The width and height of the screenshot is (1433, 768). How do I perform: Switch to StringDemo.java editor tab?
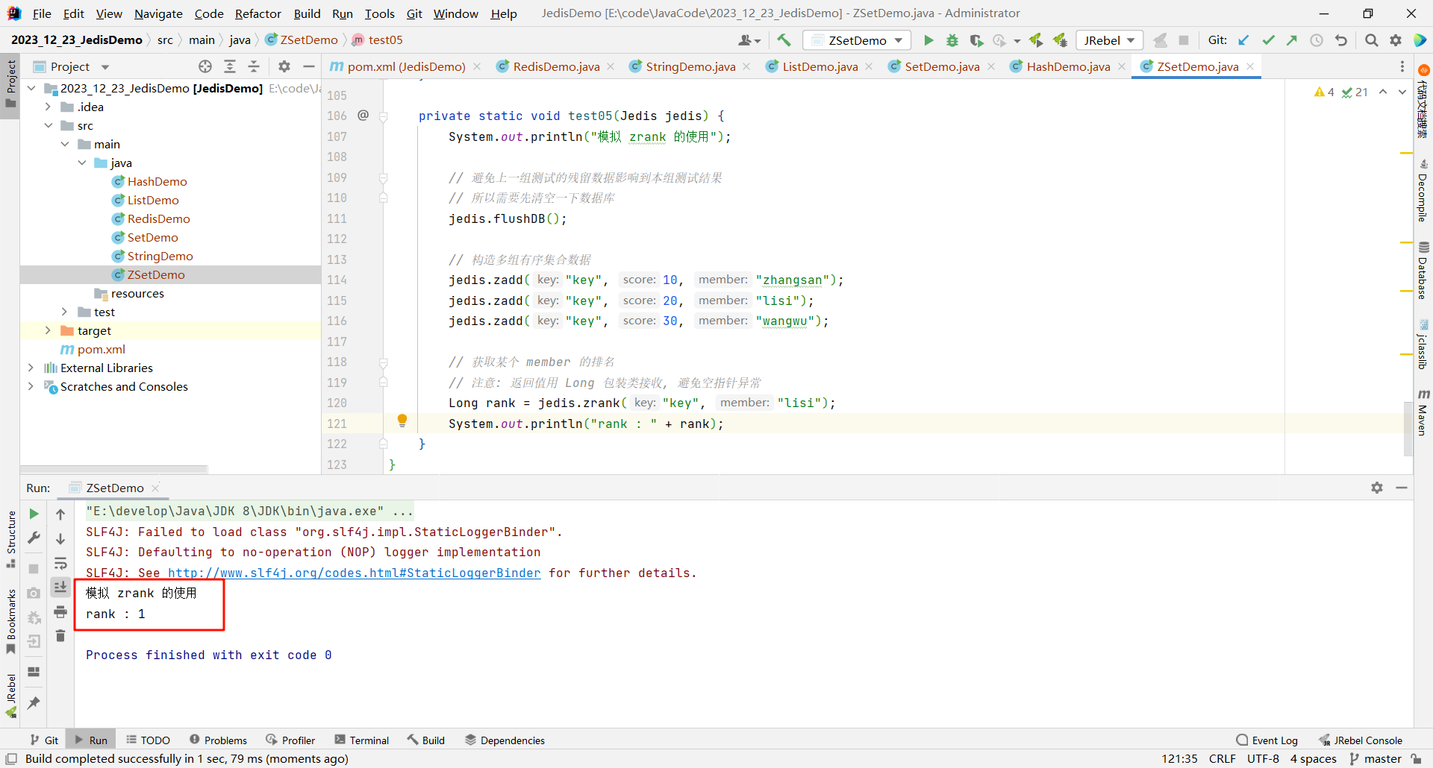(690, 66)
